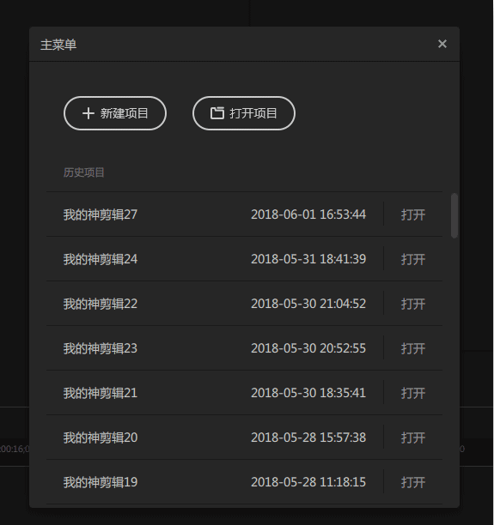Click the date 2018-05-30 21:04:52
Viewport: 494px width, 525px height.
[x=308, y=304]
